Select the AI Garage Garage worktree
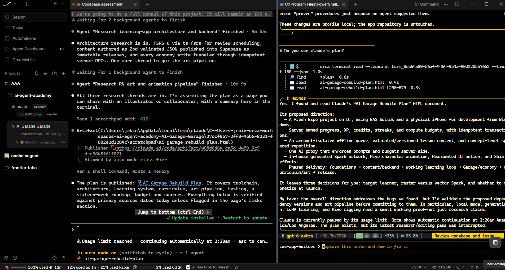The image size is (505, 270). (x=37, y=126)
